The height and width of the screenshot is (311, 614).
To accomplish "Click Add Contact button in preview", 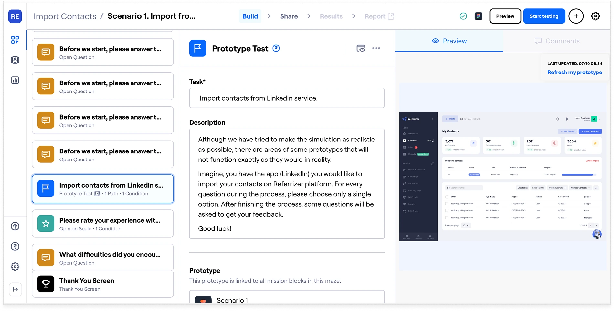I will (x=568, y=131).
